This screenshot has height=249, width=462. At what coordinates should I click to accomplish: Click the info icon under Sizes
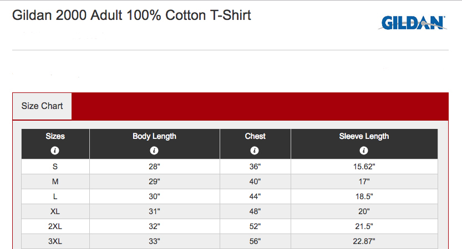[x=55, y=151]
